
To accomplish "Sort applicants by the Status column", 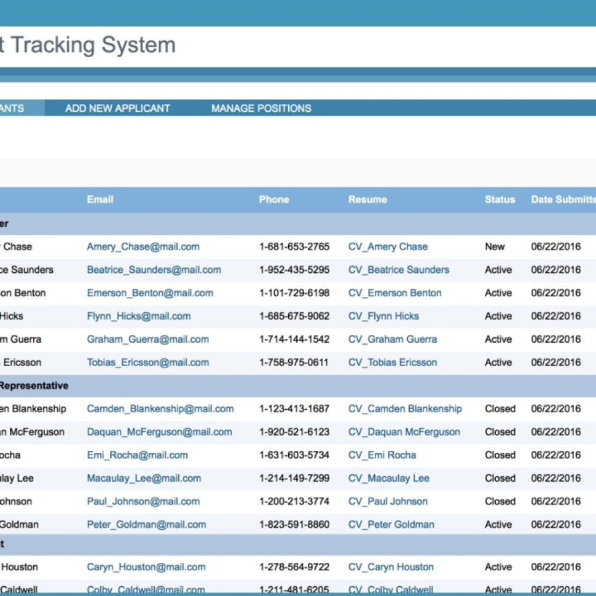I will point(500,199).
